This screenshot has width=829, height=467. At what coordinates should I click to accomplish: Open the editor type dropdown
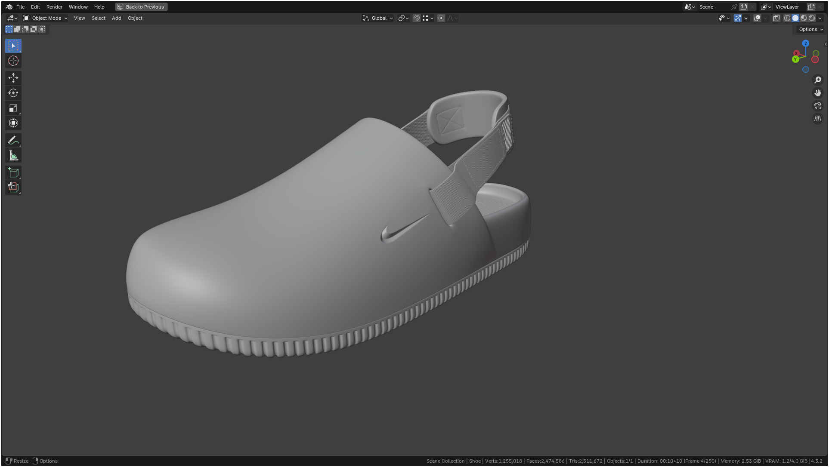click(12, 18)
